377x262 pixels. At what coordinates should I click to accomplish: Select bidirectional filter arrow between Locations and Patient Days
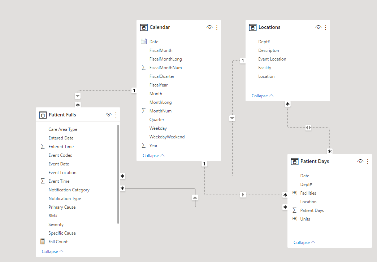click(x=308, y=128)
